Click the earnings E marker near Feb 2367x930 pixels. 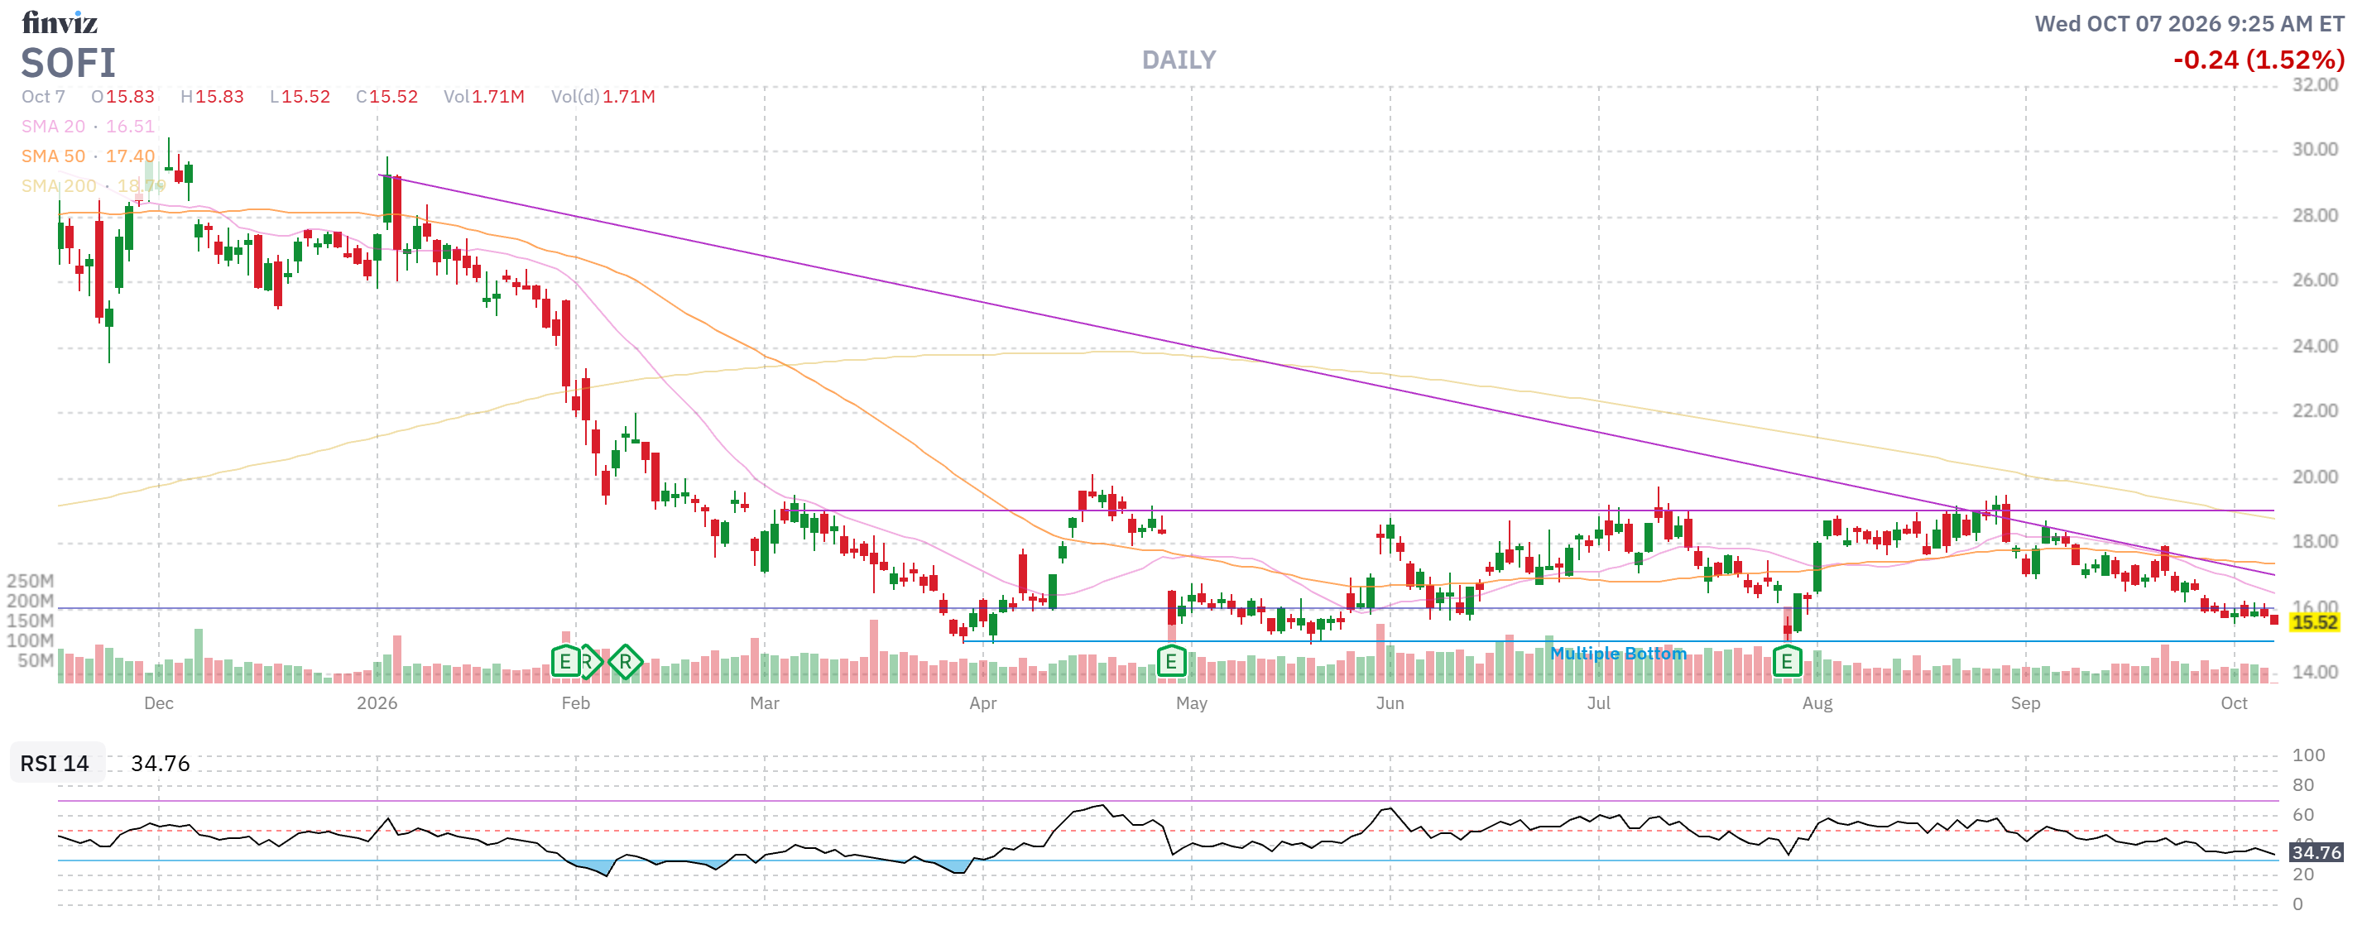[x=565, y=662]
